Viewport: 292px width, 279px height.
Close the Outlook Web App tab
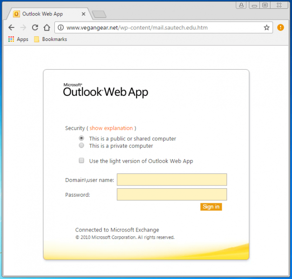(x=83, y=14)
